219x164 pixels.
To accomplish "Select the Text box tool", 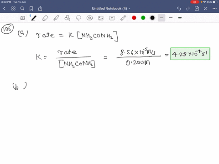I will coord(112,18).
